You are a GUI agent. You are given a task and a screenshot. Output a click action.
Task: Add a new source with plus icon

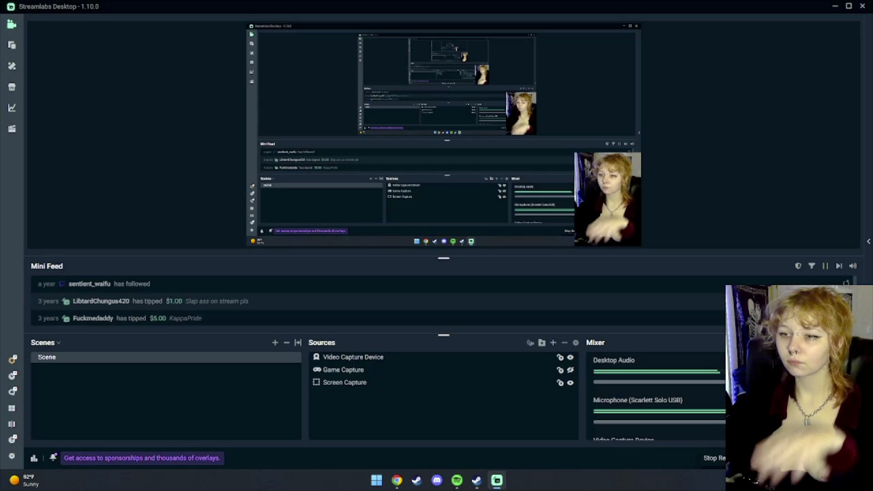point(553,343)
